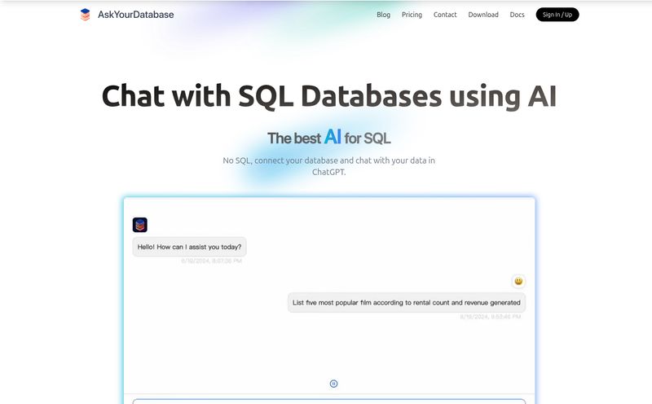Click 'The best AI for SQL' subheading
The image size is (652, 404).
(329, 137)
